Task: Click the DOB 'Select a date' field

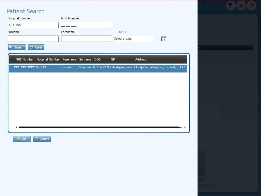Action: pyautogui.click(x=134, y=39)
